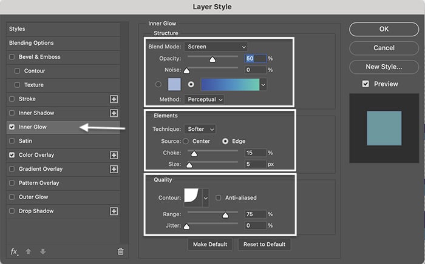
Task: Click the Cancel button
Action: click(x=384, y=48)
